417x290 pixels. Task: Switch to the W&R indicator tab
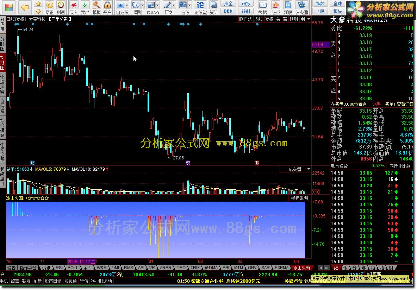click(x=101, y=268)
